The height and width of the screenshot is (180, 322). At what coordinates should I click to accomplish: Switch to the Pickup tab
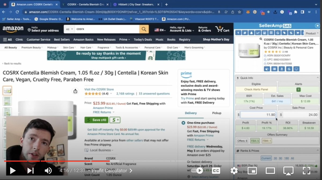pyautogui.click(x=217, y=113)
